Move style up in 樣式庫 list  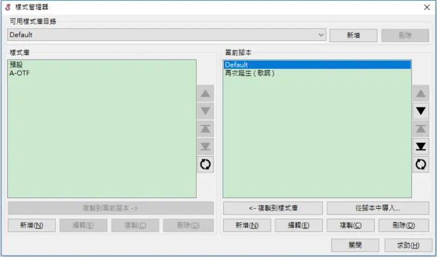[x=205, y=93]
